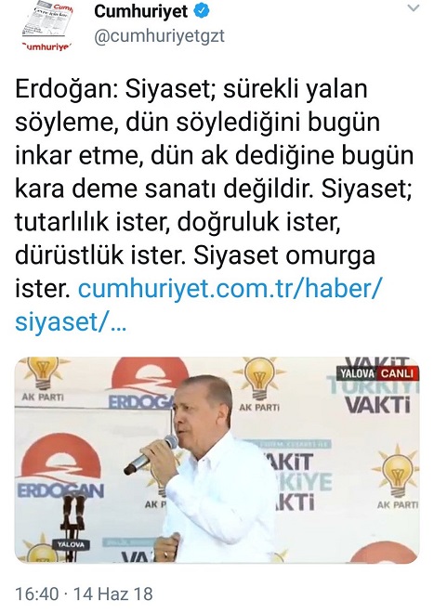The width and height of the screenshot is (434, 613).
Task: Expand the tweet options chevron
Action: [x=414, y=8]
